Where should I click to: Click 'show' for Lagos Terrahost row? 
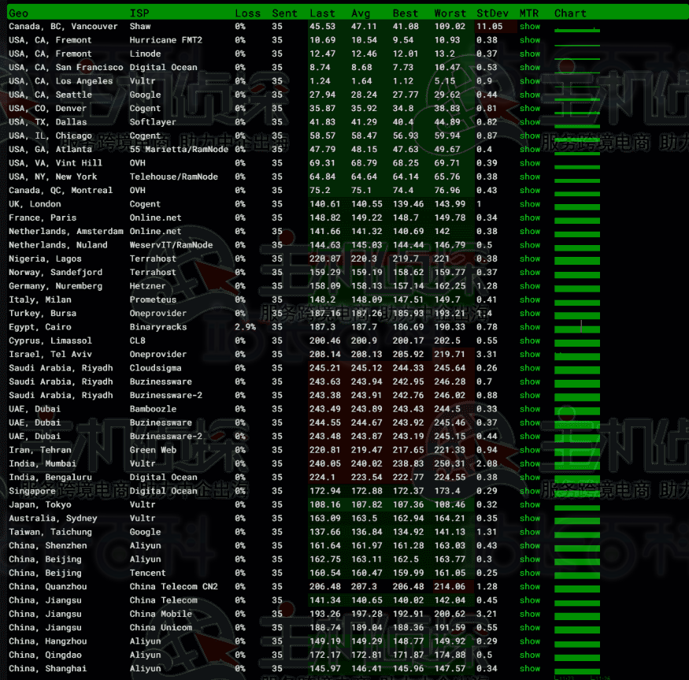tap(529, 258)
